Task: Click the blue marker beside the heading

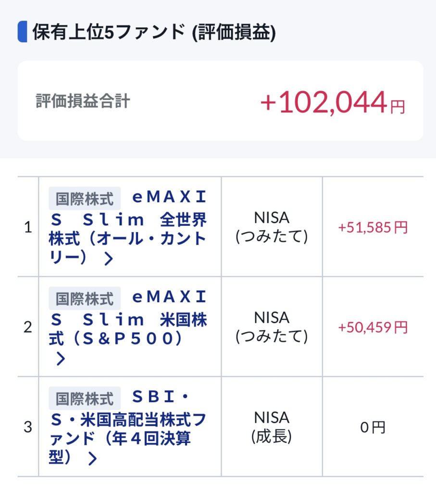Action: pos(22,32)
